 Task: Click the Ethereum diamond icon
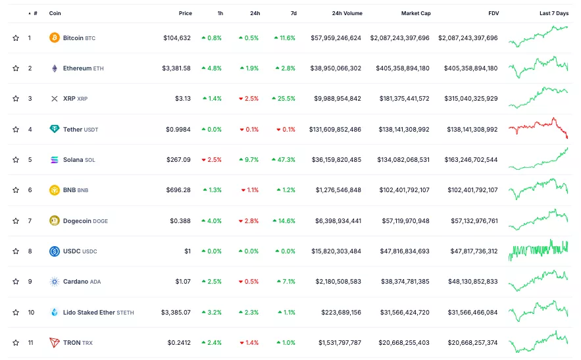pyautogui.click(x=55, y=68)
